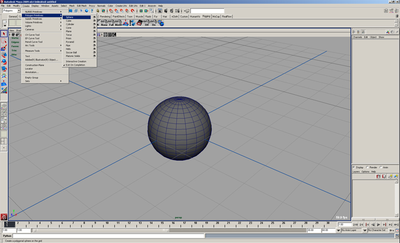Open the Polygons menu set dropdown

(x=11, y=10)
